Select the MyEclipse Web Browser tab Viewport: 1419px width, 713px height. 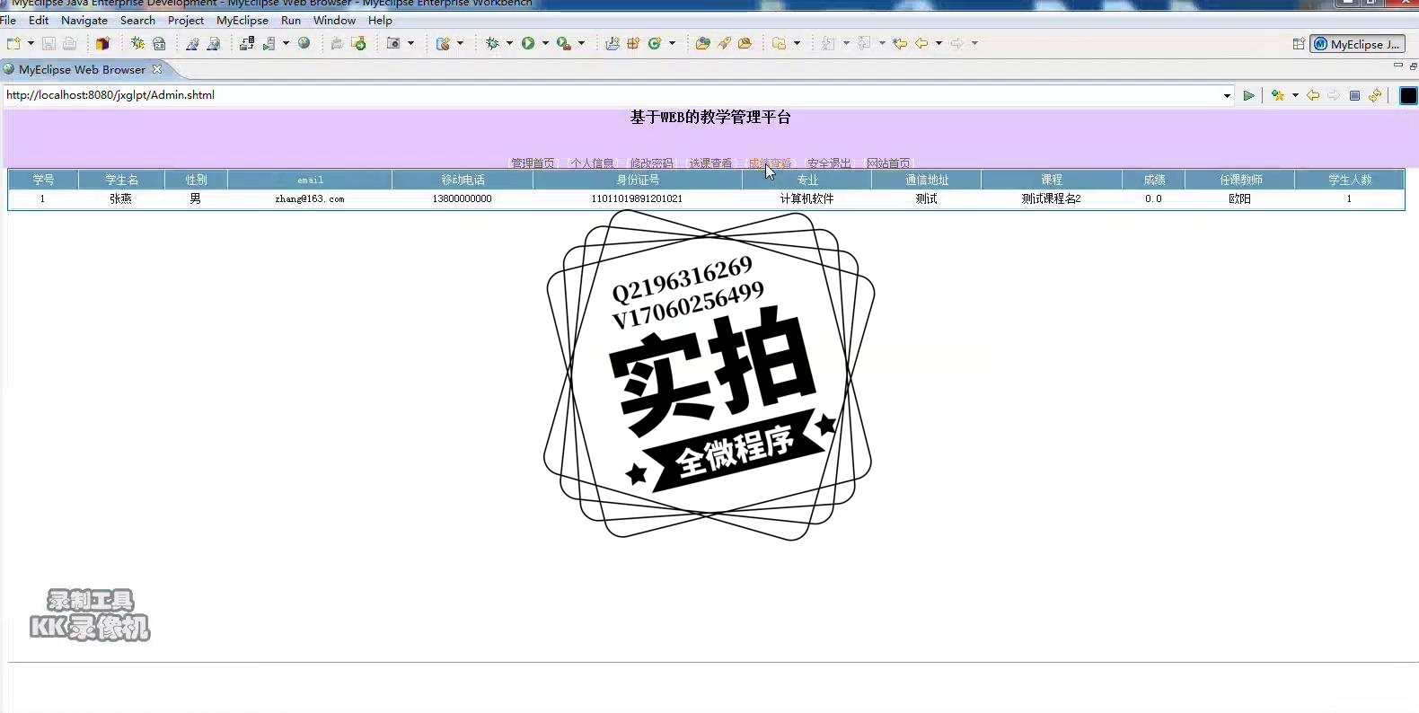tap(82, 69)
